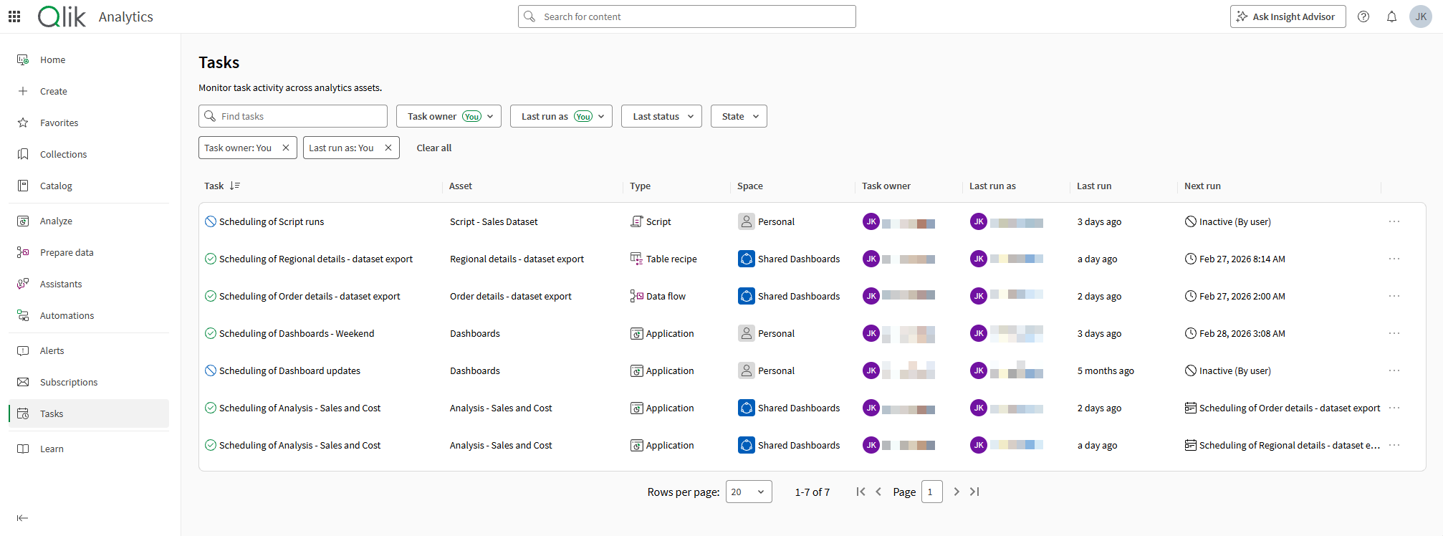Screen dimensions: 1443x536
Task: Open Subscriptions from the sidebar
Action: tap(69, 382)
